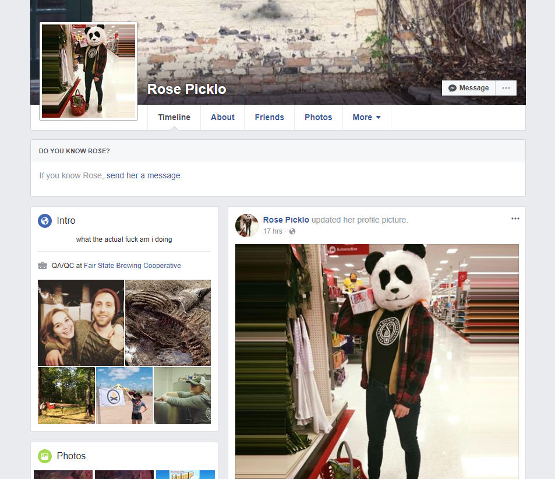This screenshot has width=555, height=479.
Task: Click the globe icon next to Intro
Action: tap(45, 221)
